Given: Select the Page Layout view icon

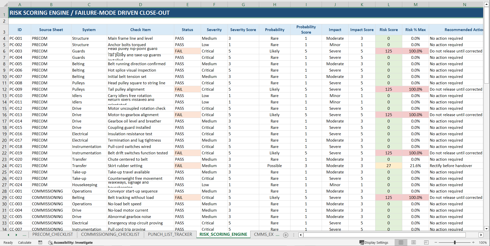Looking at the screenshot, I should click(413, 242).
